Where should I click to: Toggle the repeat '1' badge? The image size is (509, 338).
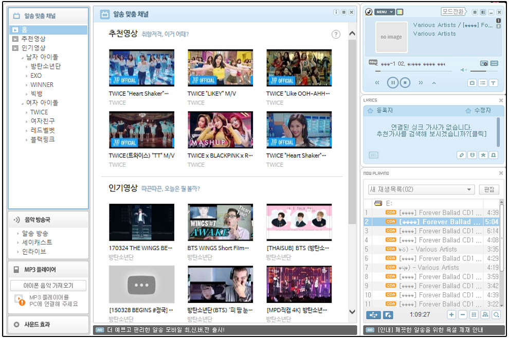pyautogui.click(x=498, y=21)
